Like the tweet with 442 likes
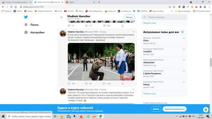Screen dimensions: 212x119 click(104, 26)
